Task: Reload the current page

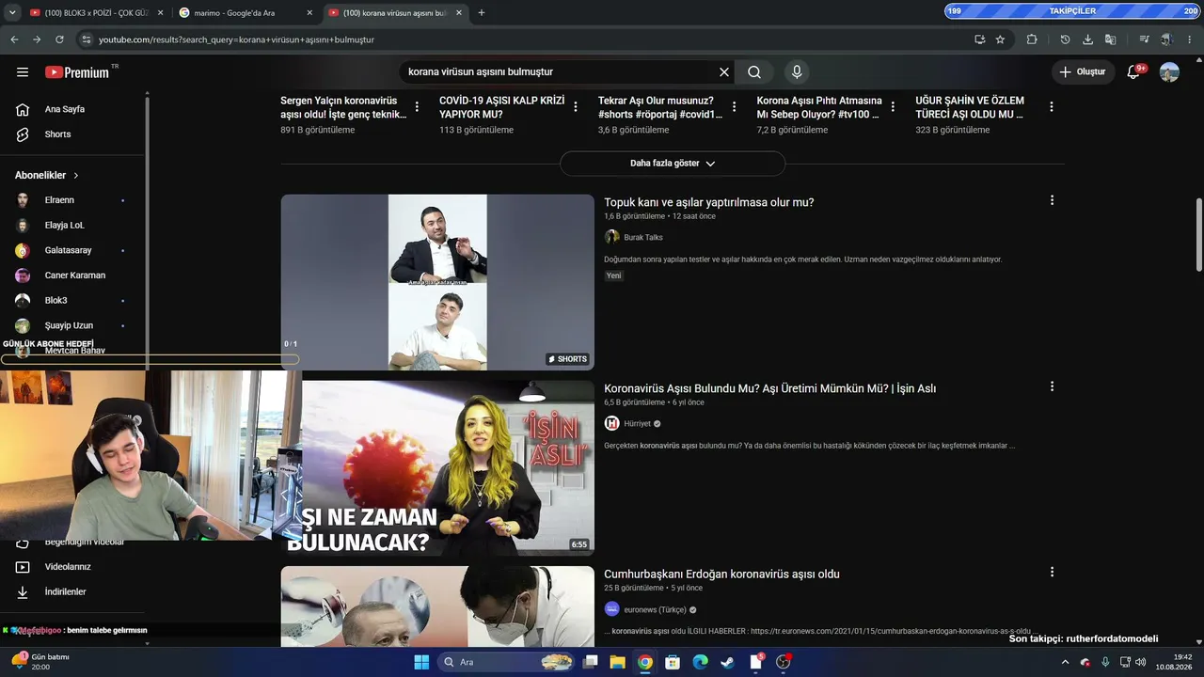Action: [x=59, y=39]
